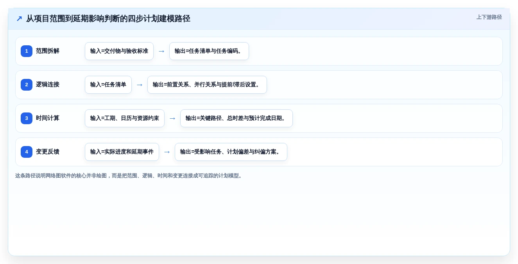
Task: Click the arrow between boxes in 时间计算 row
Action: 172,118
